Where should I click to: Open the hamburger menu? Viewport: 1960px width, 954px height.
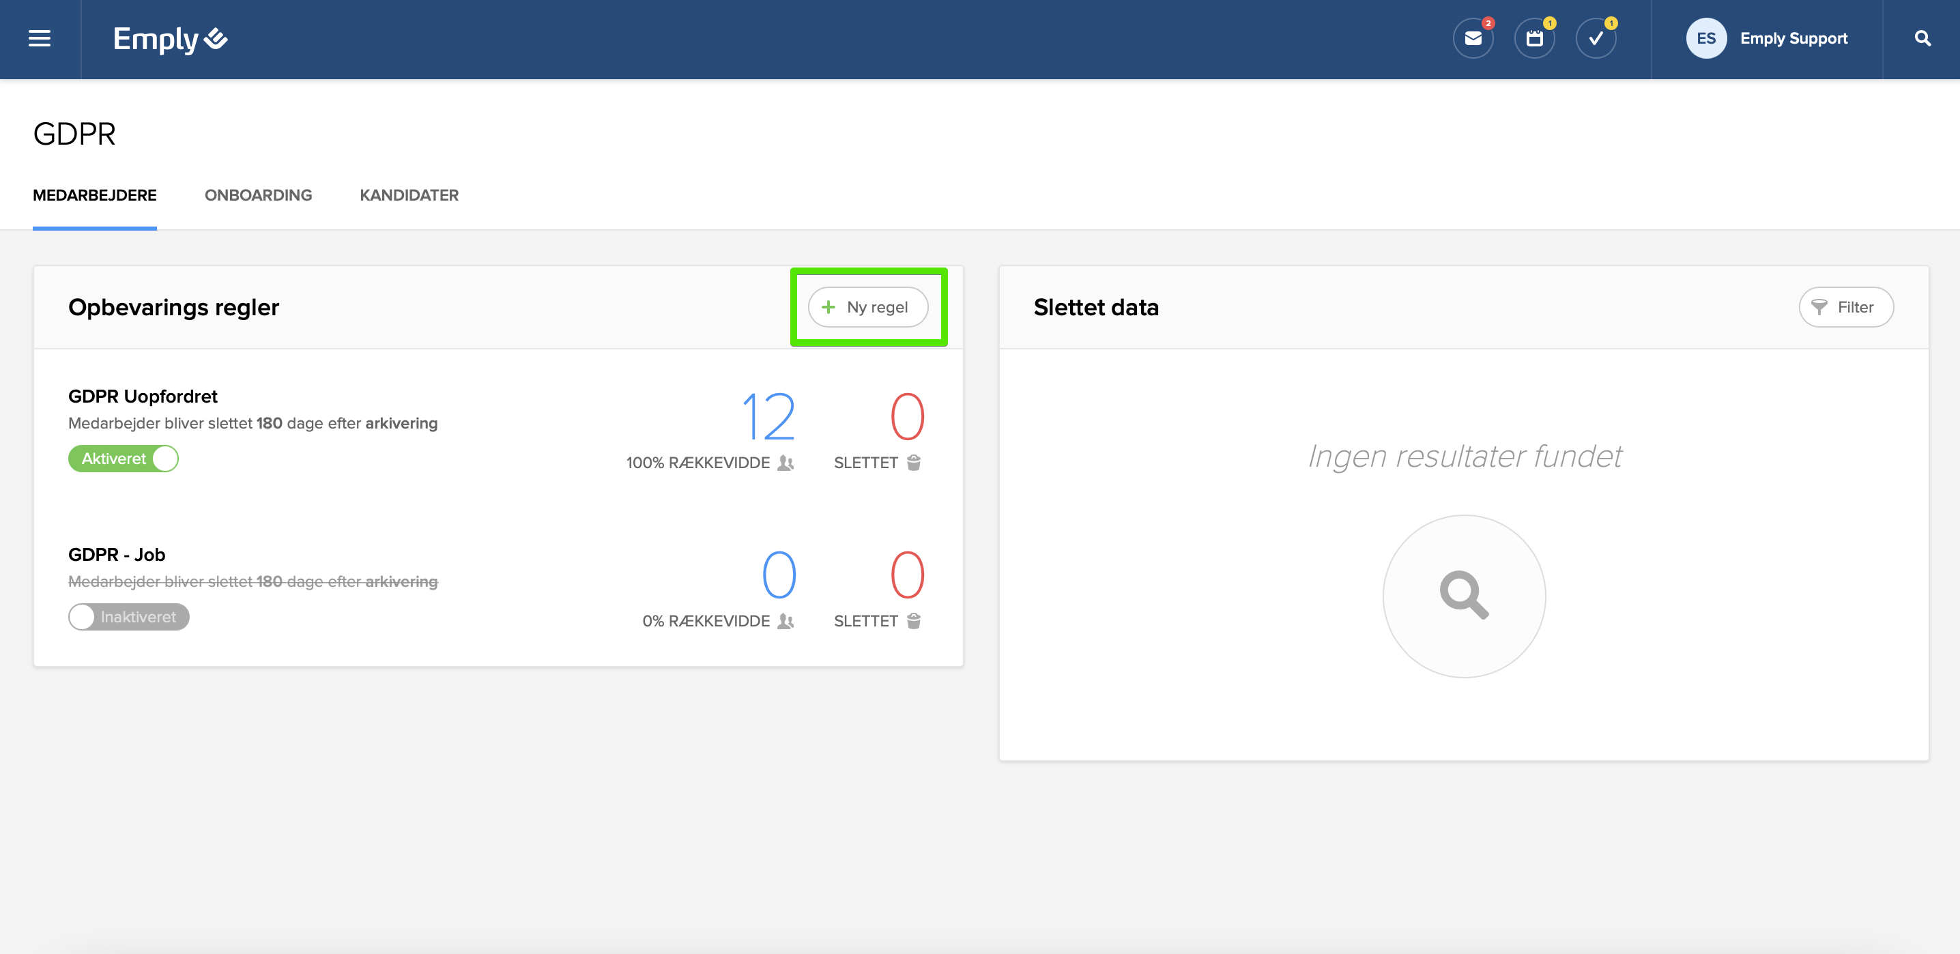40,39
